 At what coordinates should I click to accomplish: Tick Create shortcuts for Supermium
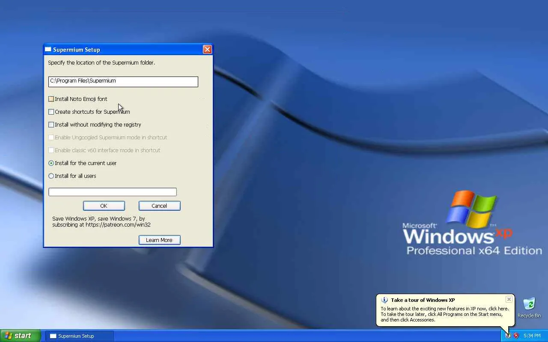(x=51, y=112)
